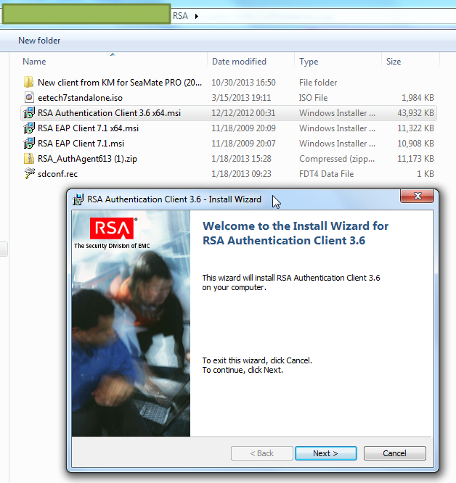Select the file name RSA EAP Client 7.1 x64.msi
This screenshot has width=456, height=483.
tap(88, 128)
